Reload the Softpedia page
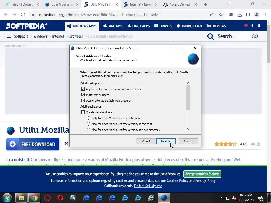 [23, 15]
